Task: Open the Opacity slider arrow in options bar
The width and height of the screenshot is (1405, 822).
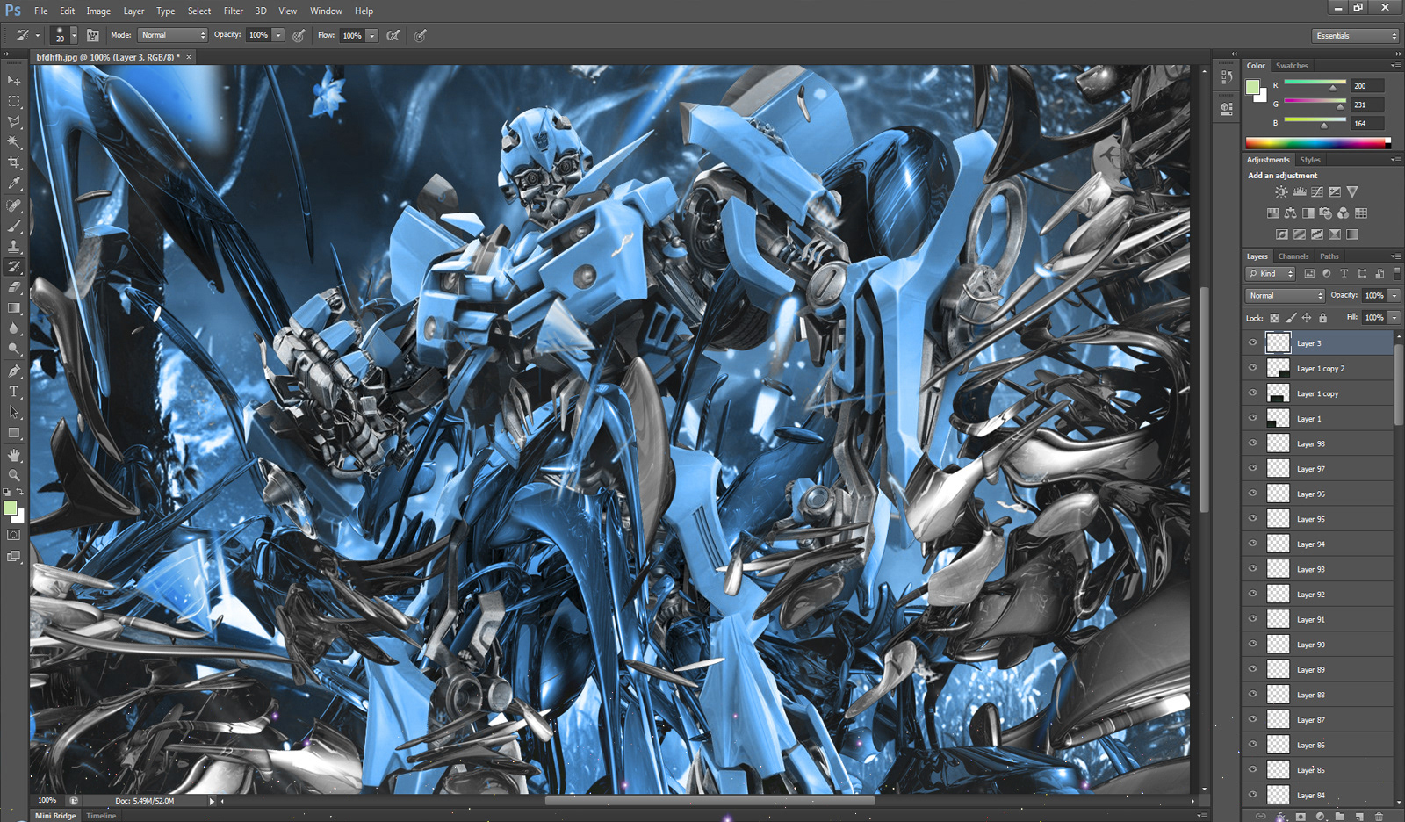Action: tap(278, 35)
